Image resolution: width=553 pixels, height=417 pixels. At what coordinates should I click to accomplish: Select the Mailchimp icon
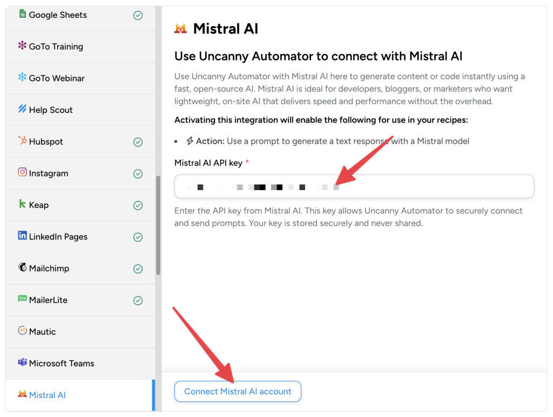(22, 268)
